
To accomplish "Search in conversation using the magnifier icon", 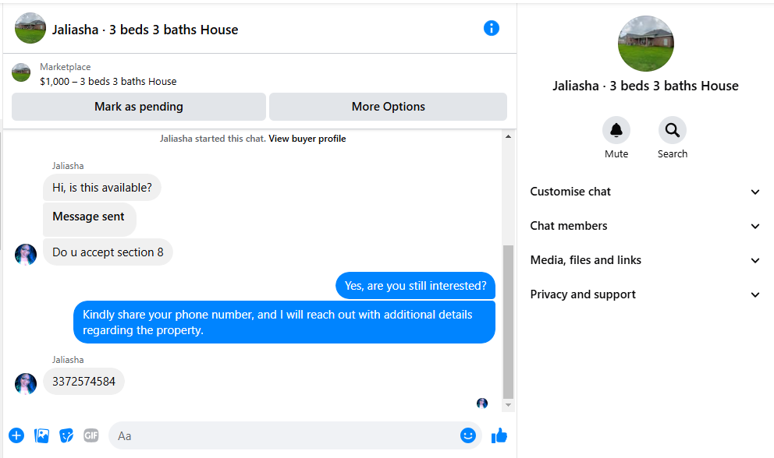I will [x=673, y=130].
